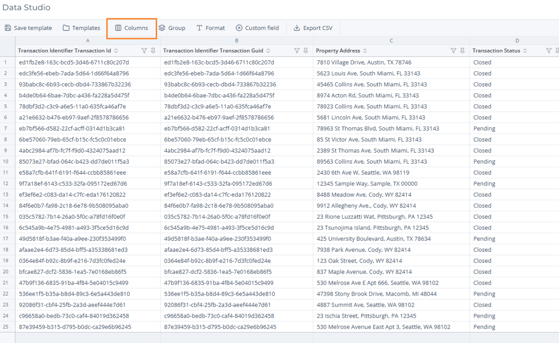Sort by Transaction Identifier Transaction Guid

click(x=269, y=50)
